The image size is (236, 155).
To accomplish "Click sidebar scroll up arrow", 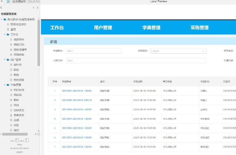I will click(x=39, y=19).
